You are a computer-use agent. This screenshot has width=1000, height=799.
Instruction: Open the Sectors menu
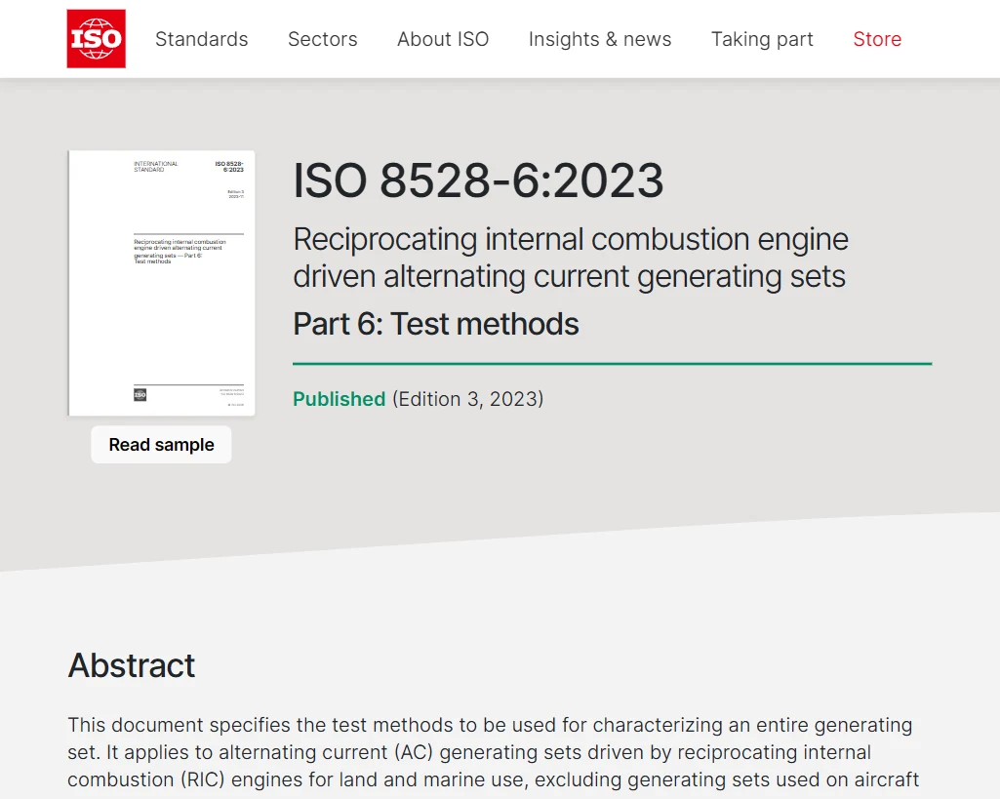click(x=323, y=40)
